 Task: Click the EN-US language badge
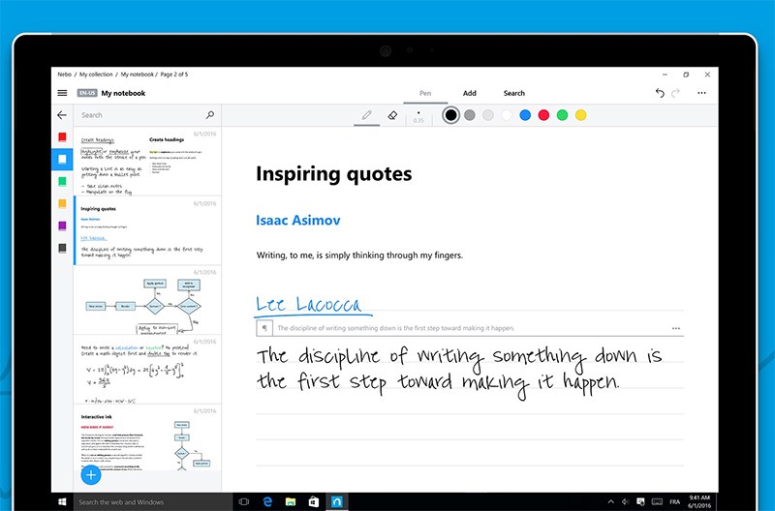tap(87, 93)
